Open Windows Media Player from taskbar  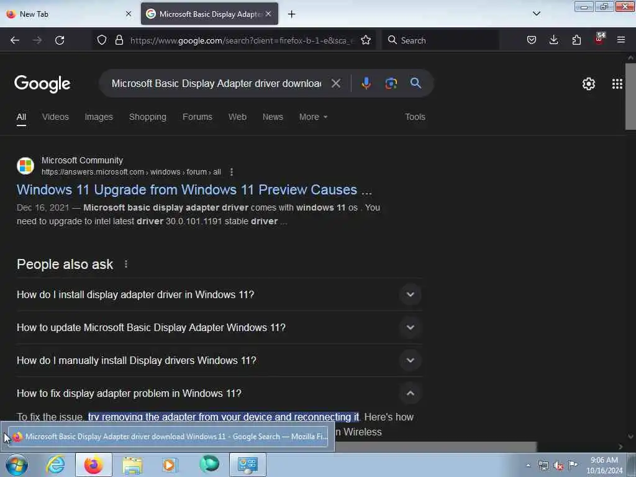170,465
